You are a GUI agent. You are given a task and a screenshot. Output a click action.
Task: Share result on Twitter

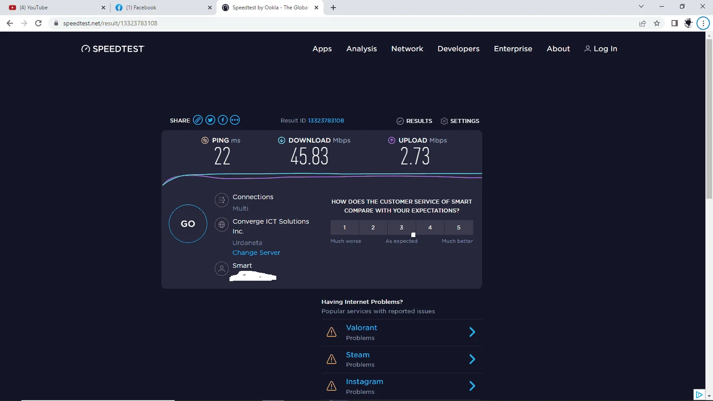click(x=210, y=120)
